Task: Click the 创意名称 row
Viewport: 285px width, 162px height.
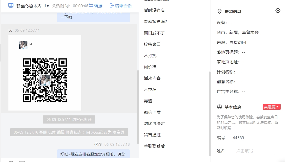Action: [229, 82]
